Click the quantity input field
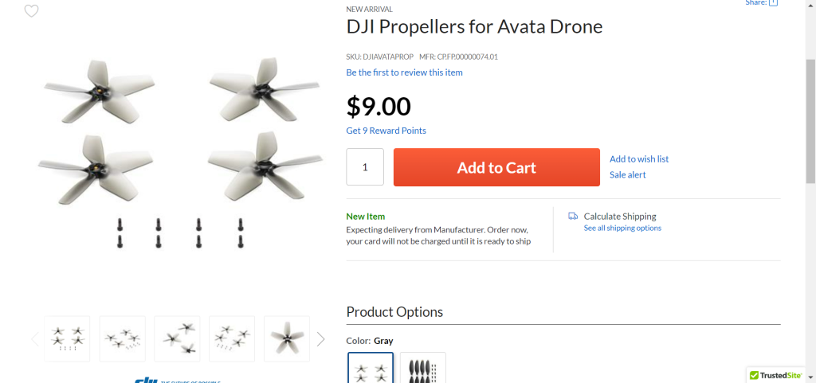The width and height of the screenshot is (816, 383). coord(365,167)
